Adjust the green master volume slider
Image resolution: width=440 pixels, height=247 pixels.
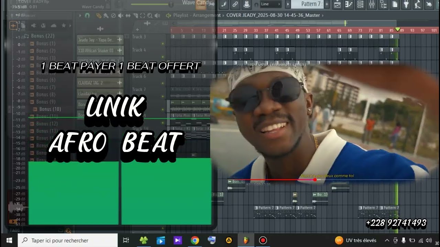[x=152, y=4]
